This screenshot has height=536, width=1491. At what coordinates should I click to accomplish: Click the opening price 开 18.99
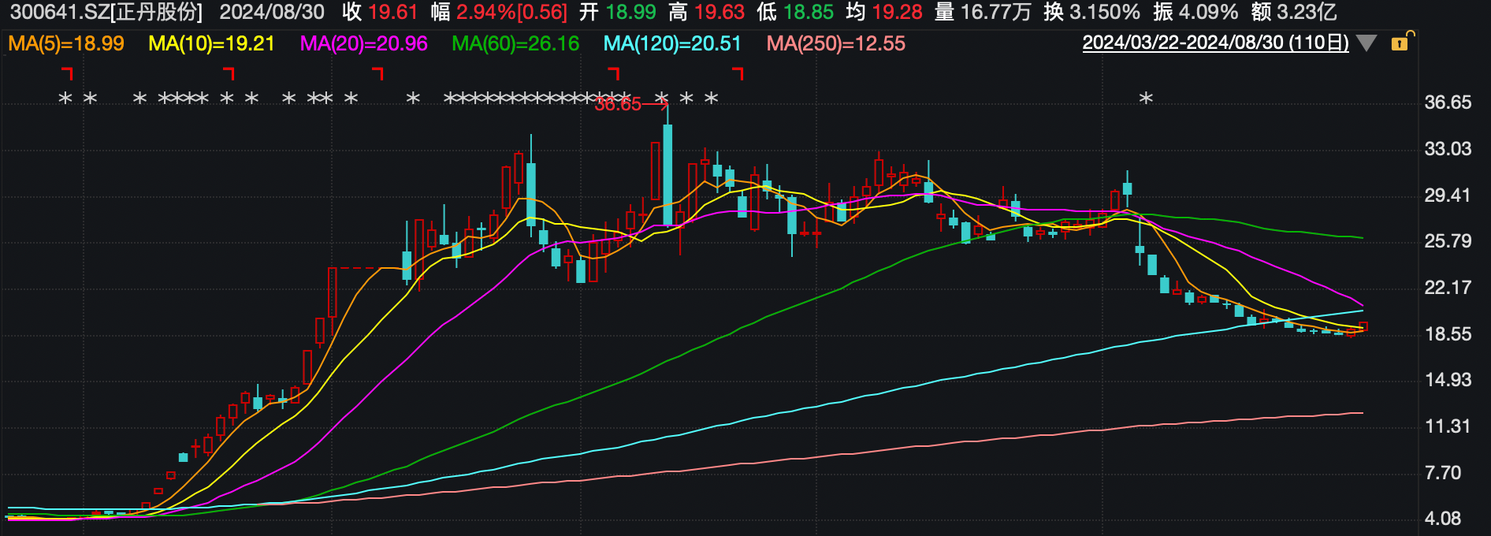pyautogui.click(x=617, y=12)
